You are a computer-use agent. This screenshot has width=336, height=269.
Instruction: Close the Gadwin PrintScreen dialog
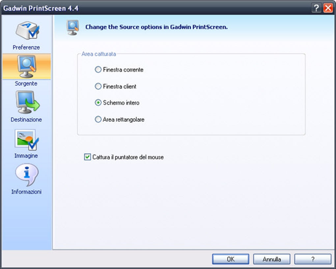pyautogui.click(x=328, y=8)
